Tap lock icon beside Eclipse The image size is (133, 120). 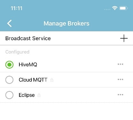39,95
